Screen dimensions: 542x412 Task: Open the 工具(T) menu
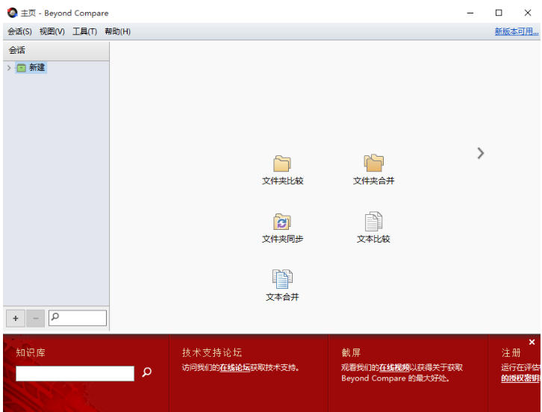point(84,31)
